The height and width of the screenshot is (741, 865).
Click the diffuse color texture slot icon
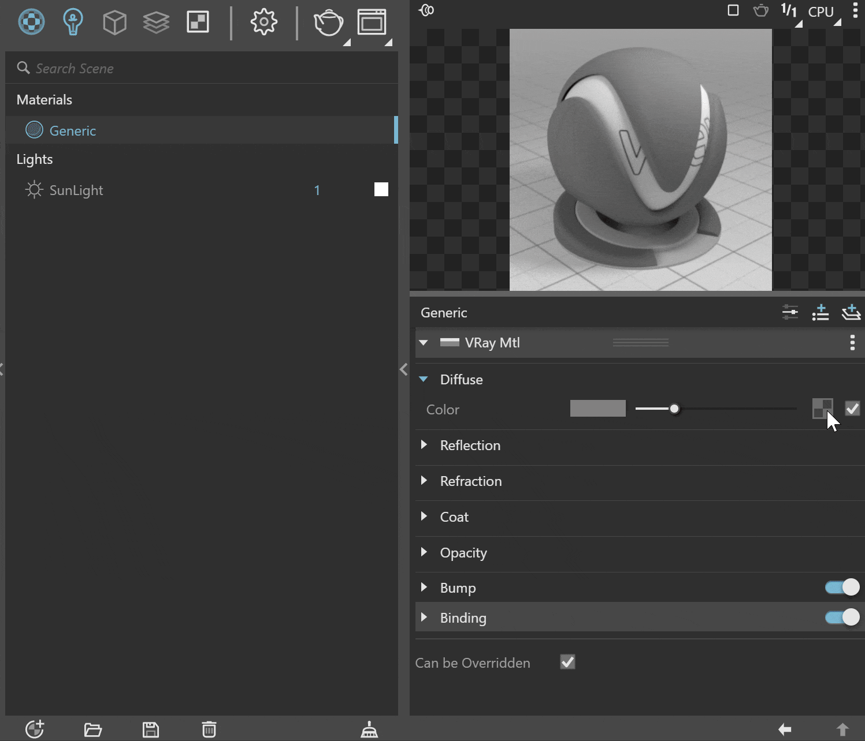click(x=822, y=409)
